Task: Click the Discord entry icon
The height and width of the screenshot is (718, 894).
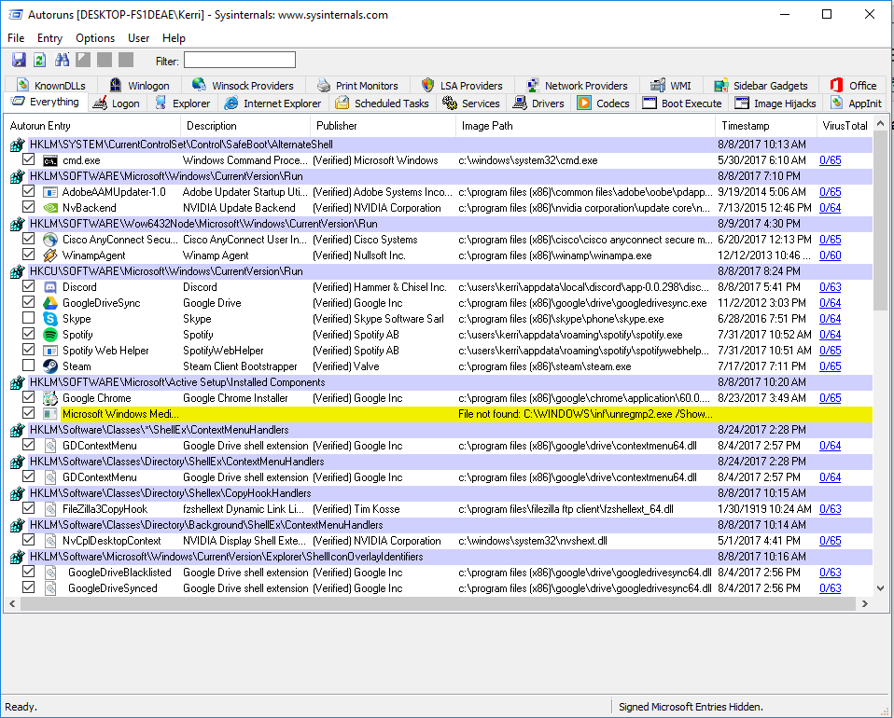Action: point(50,287)
